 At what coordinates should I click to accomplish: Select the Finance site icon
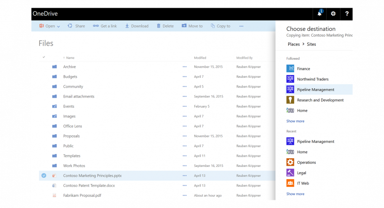pyautogui.click(x=290, y=68)
